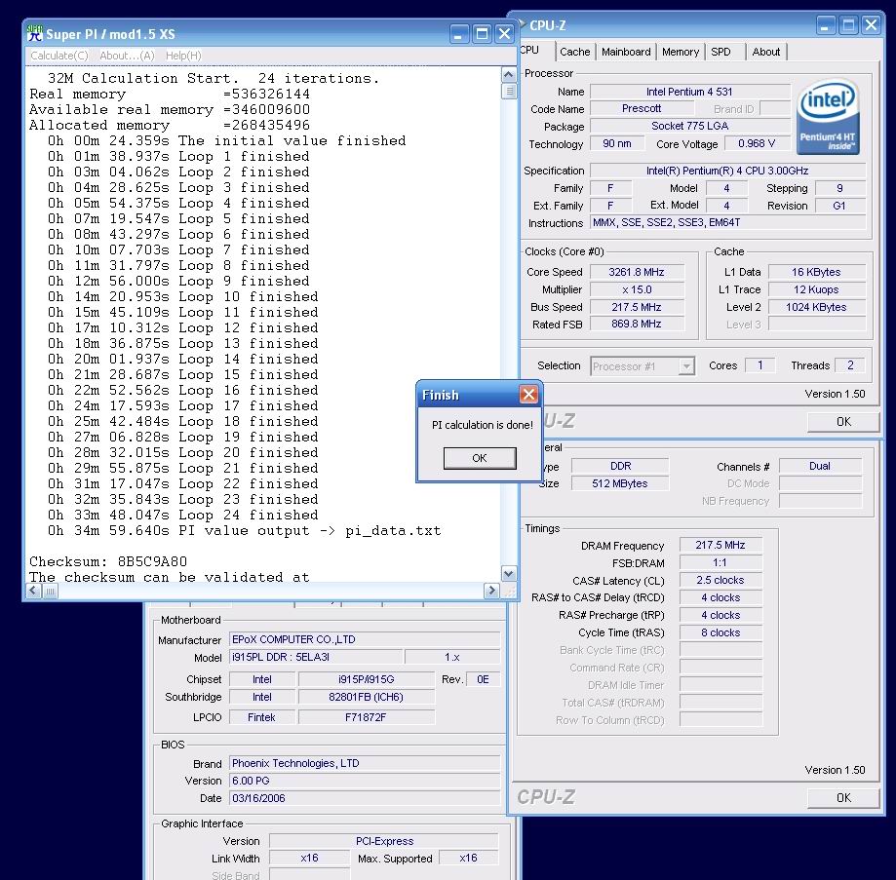This screenshot has height=880, width=896.
Task: Click the Name field Intel Pentium 4 531
Action: tap(689, 92)
